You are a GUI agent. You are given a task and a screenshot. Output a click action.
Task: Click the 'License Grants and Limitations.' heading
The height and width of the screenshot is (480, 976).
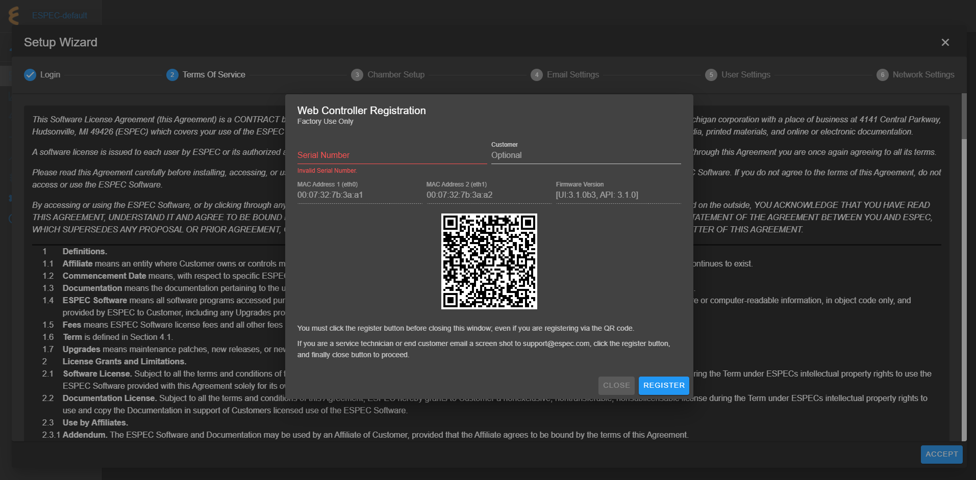coord(124,361)
